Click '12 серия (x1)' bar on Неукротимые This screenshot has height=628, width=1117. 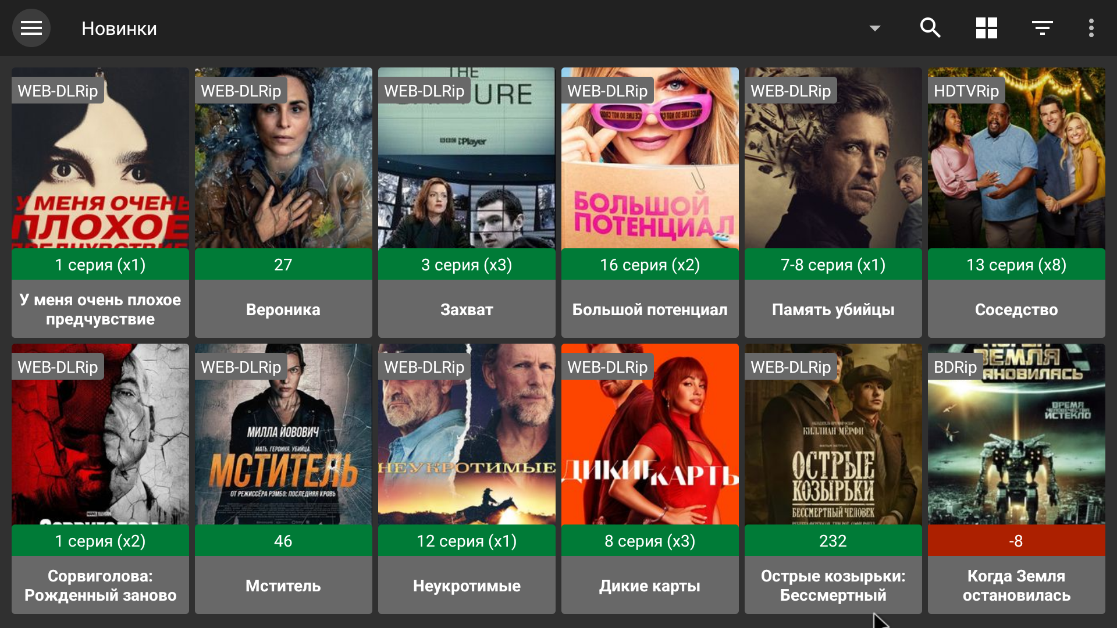coord(467,541)
